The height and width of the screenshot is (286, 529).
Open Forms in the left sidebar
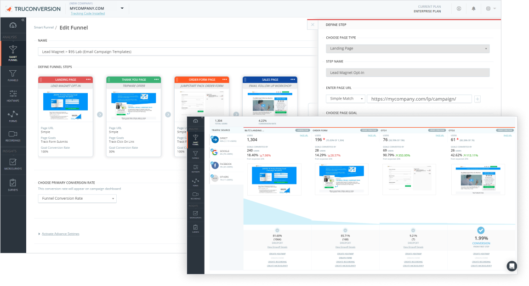(13, 116)
